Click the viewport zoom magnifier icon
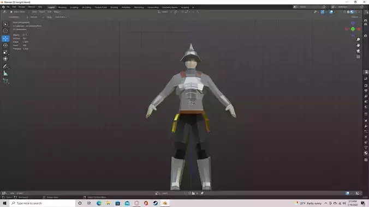Image resolution: width=369 pixels, height=207 pixels. click(x=358, y=39)
